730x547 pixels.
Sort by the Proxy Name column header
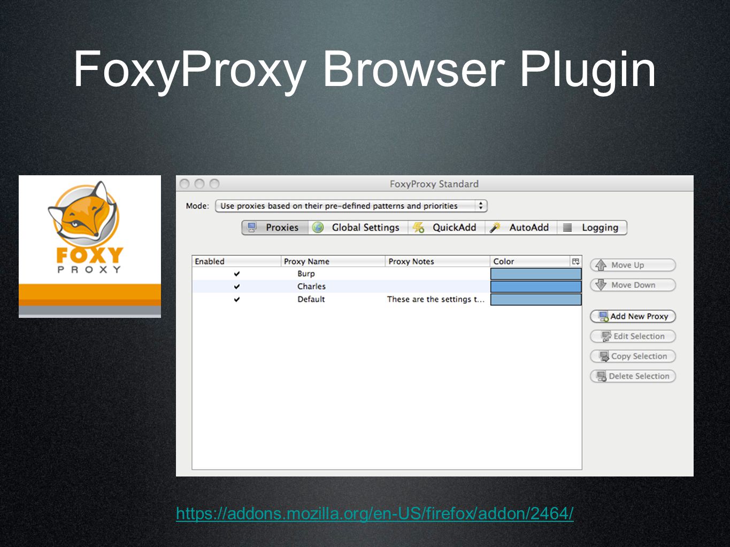click(333, 261)
